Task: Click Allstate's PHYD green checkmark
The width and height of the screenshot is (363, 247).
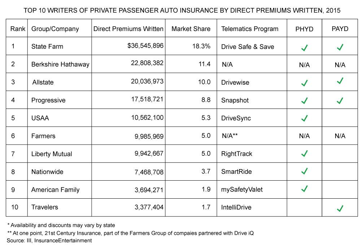Action: click(x=304, y=83)
